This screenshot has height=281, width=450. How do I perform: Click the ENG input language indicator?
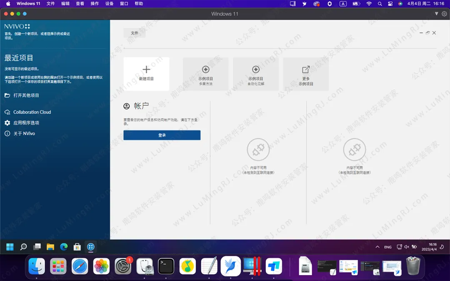coord(388,247)
